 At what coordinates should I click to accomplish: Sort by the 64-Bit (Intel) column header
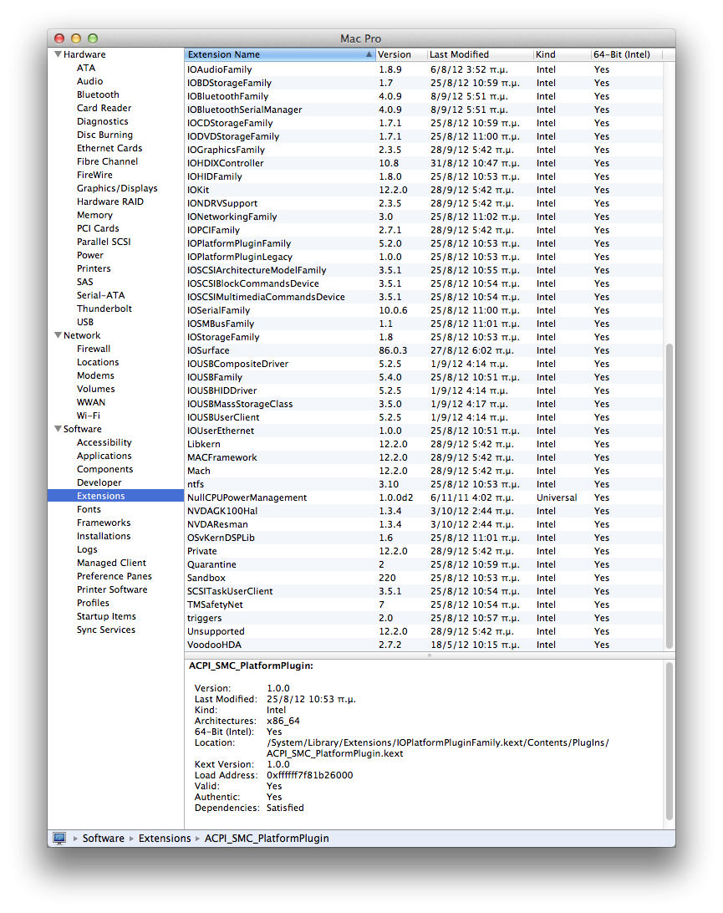[626, 54]
